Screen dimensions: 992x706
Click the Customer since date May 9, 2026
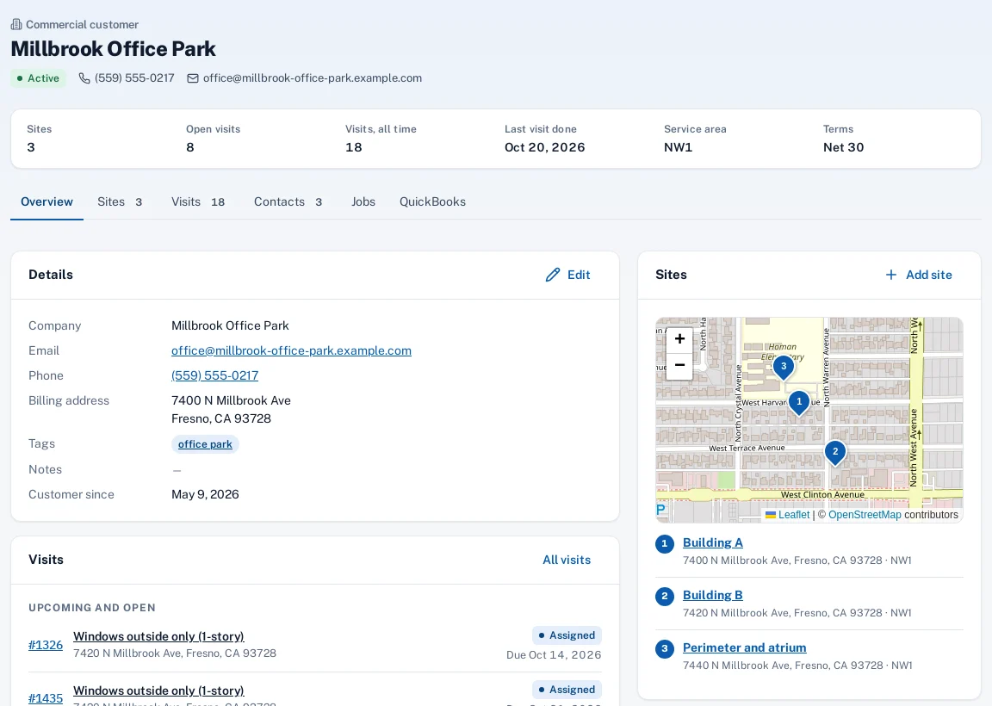point(205,495)
